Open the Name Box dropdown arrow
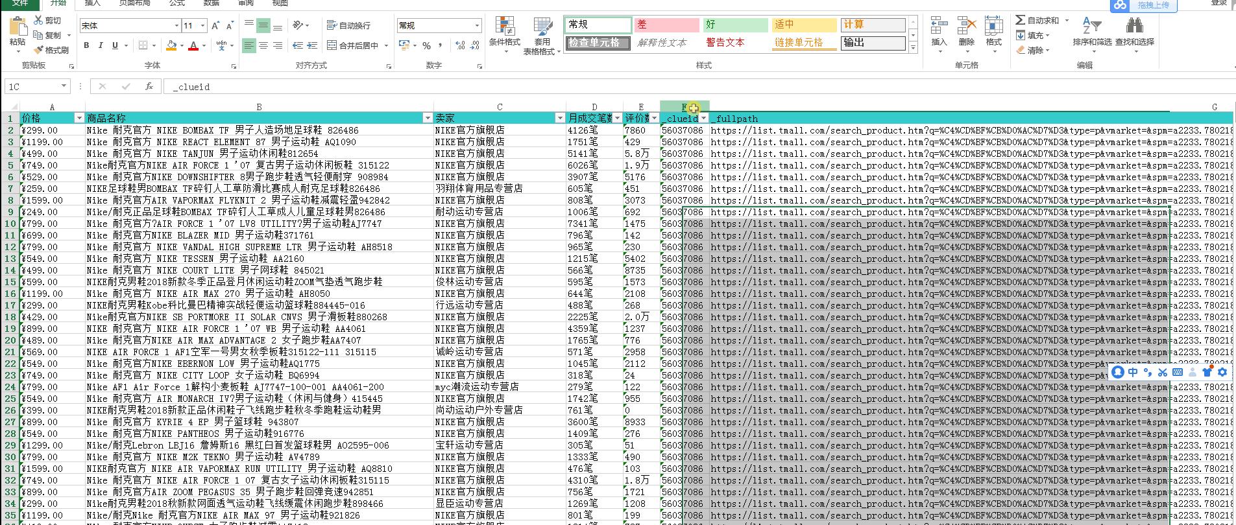Viewport: 1236px width, 525px height. (x=64, y=86)
